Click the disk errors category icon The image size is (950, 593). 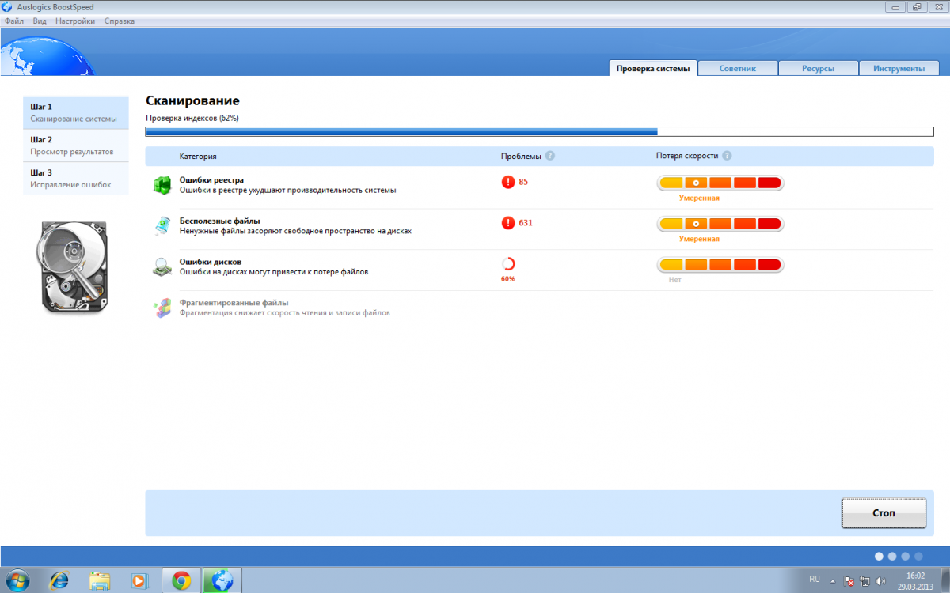click(162, 267)
